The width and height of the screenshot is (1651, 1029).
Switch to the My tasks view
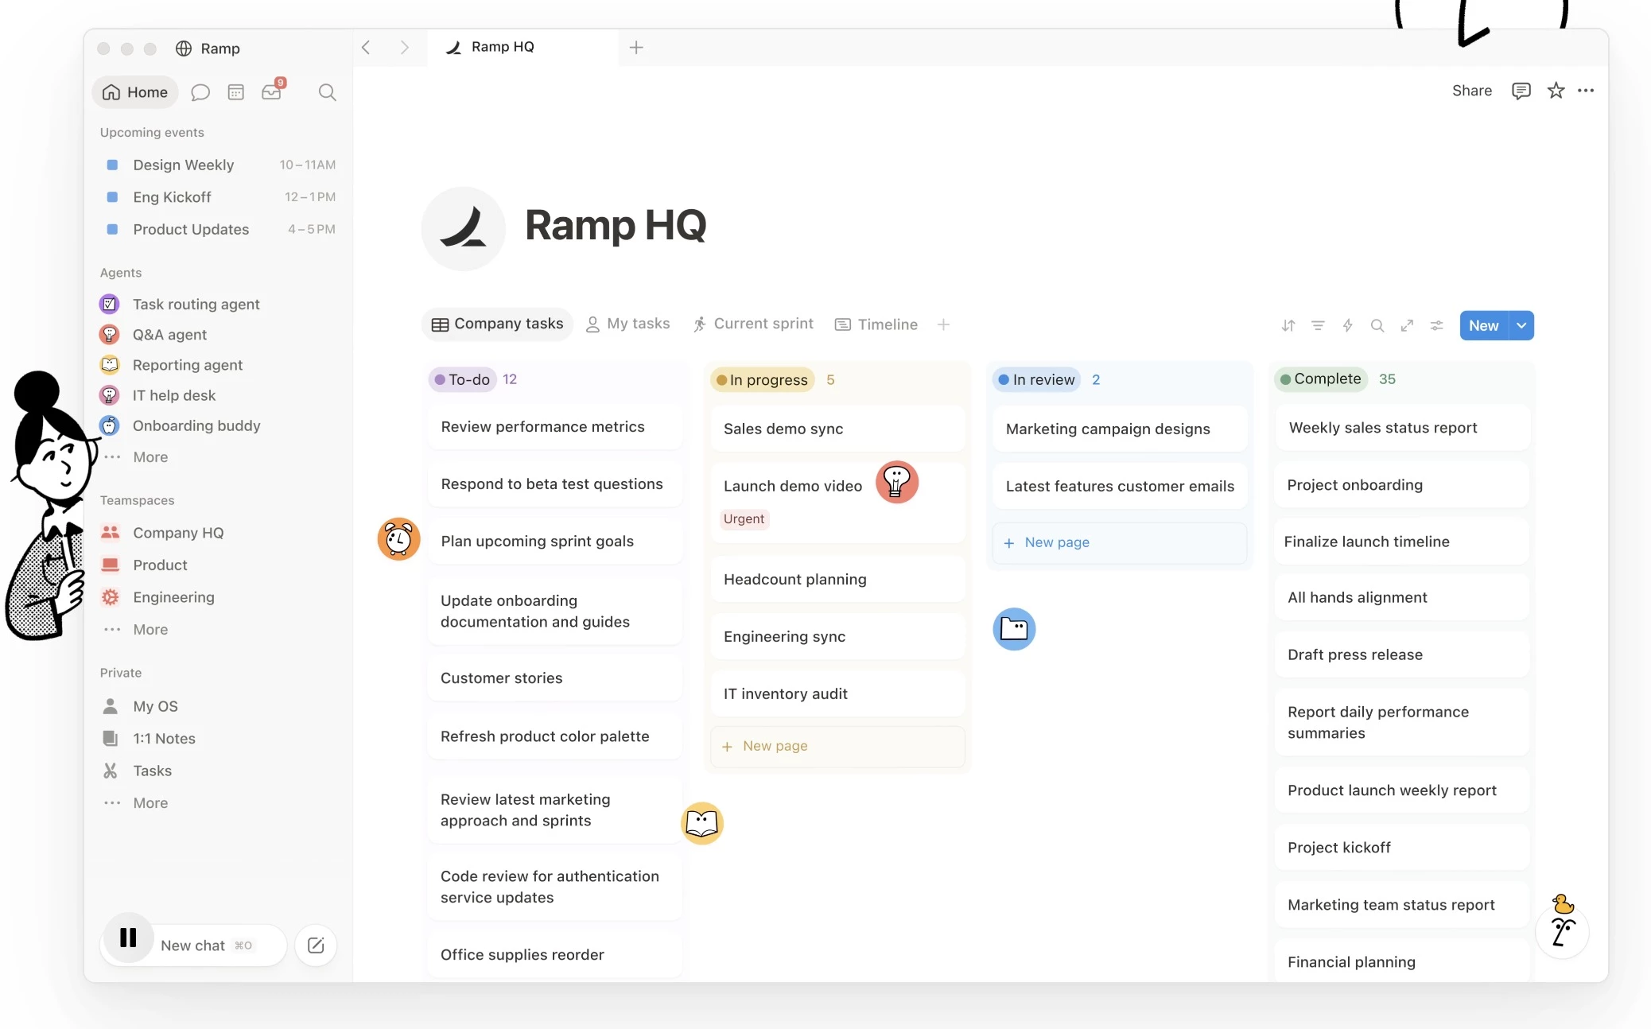pos(627,324)
